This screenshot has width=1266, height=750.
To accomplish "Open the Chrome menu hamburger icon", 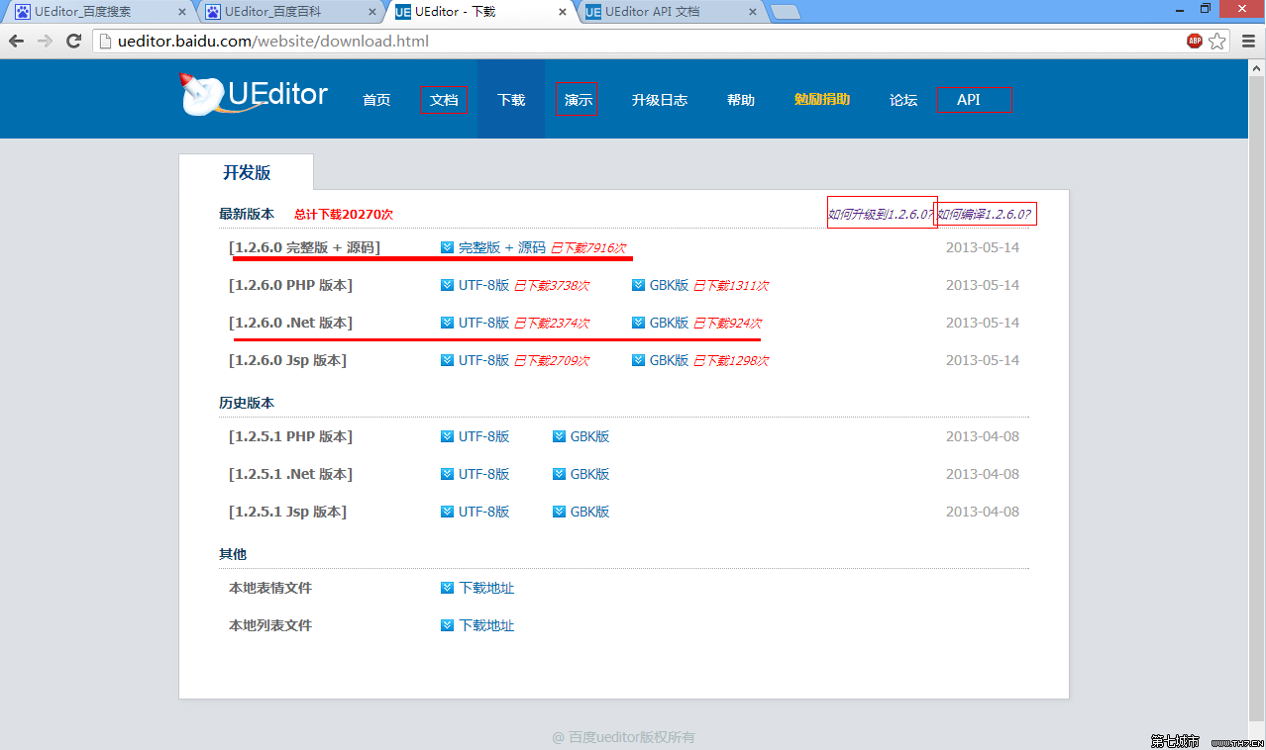I will coord(1247,42).
